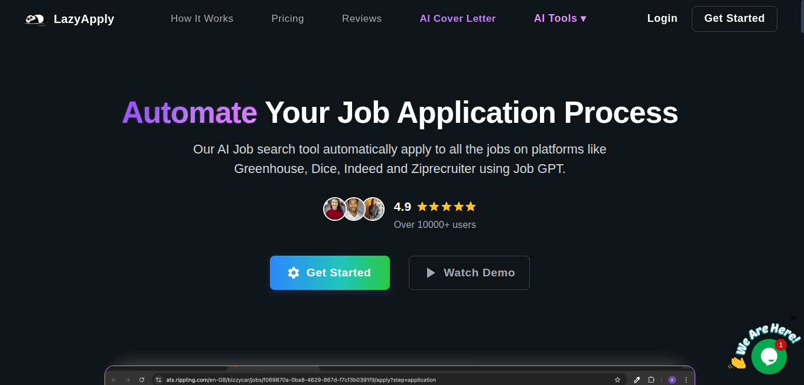This screenshot has height=385, width=804.
Task: Open the green chat widget bubble
Action: pos(769,356)
